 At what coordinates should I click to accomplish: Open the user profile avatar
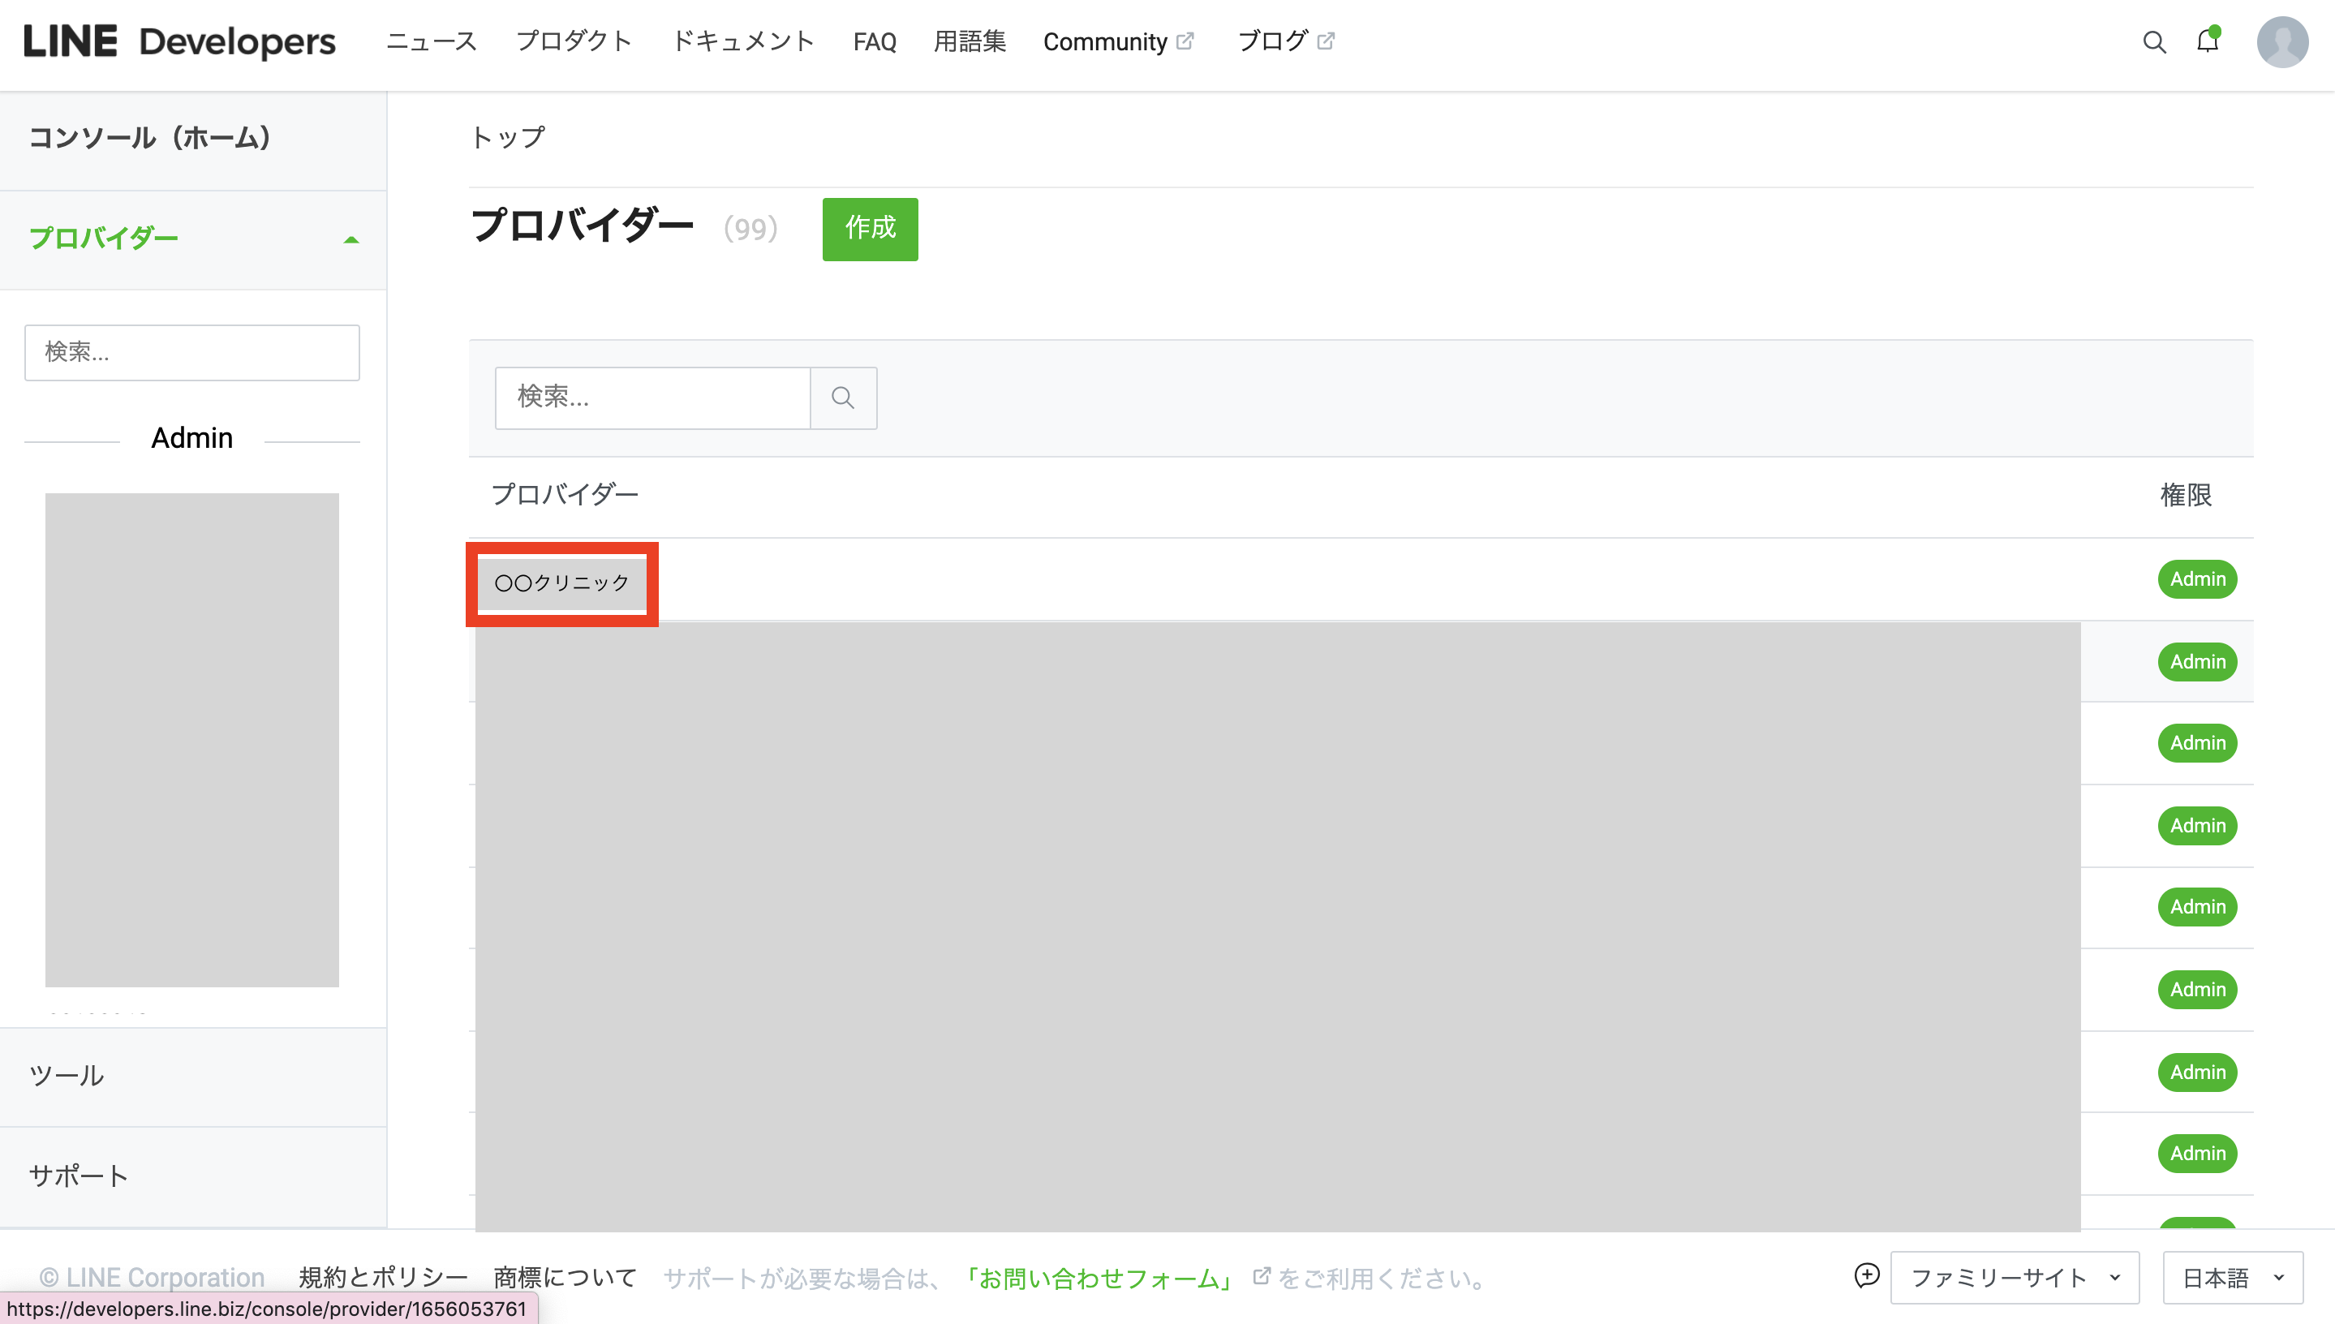click(x=2281, y=42)
